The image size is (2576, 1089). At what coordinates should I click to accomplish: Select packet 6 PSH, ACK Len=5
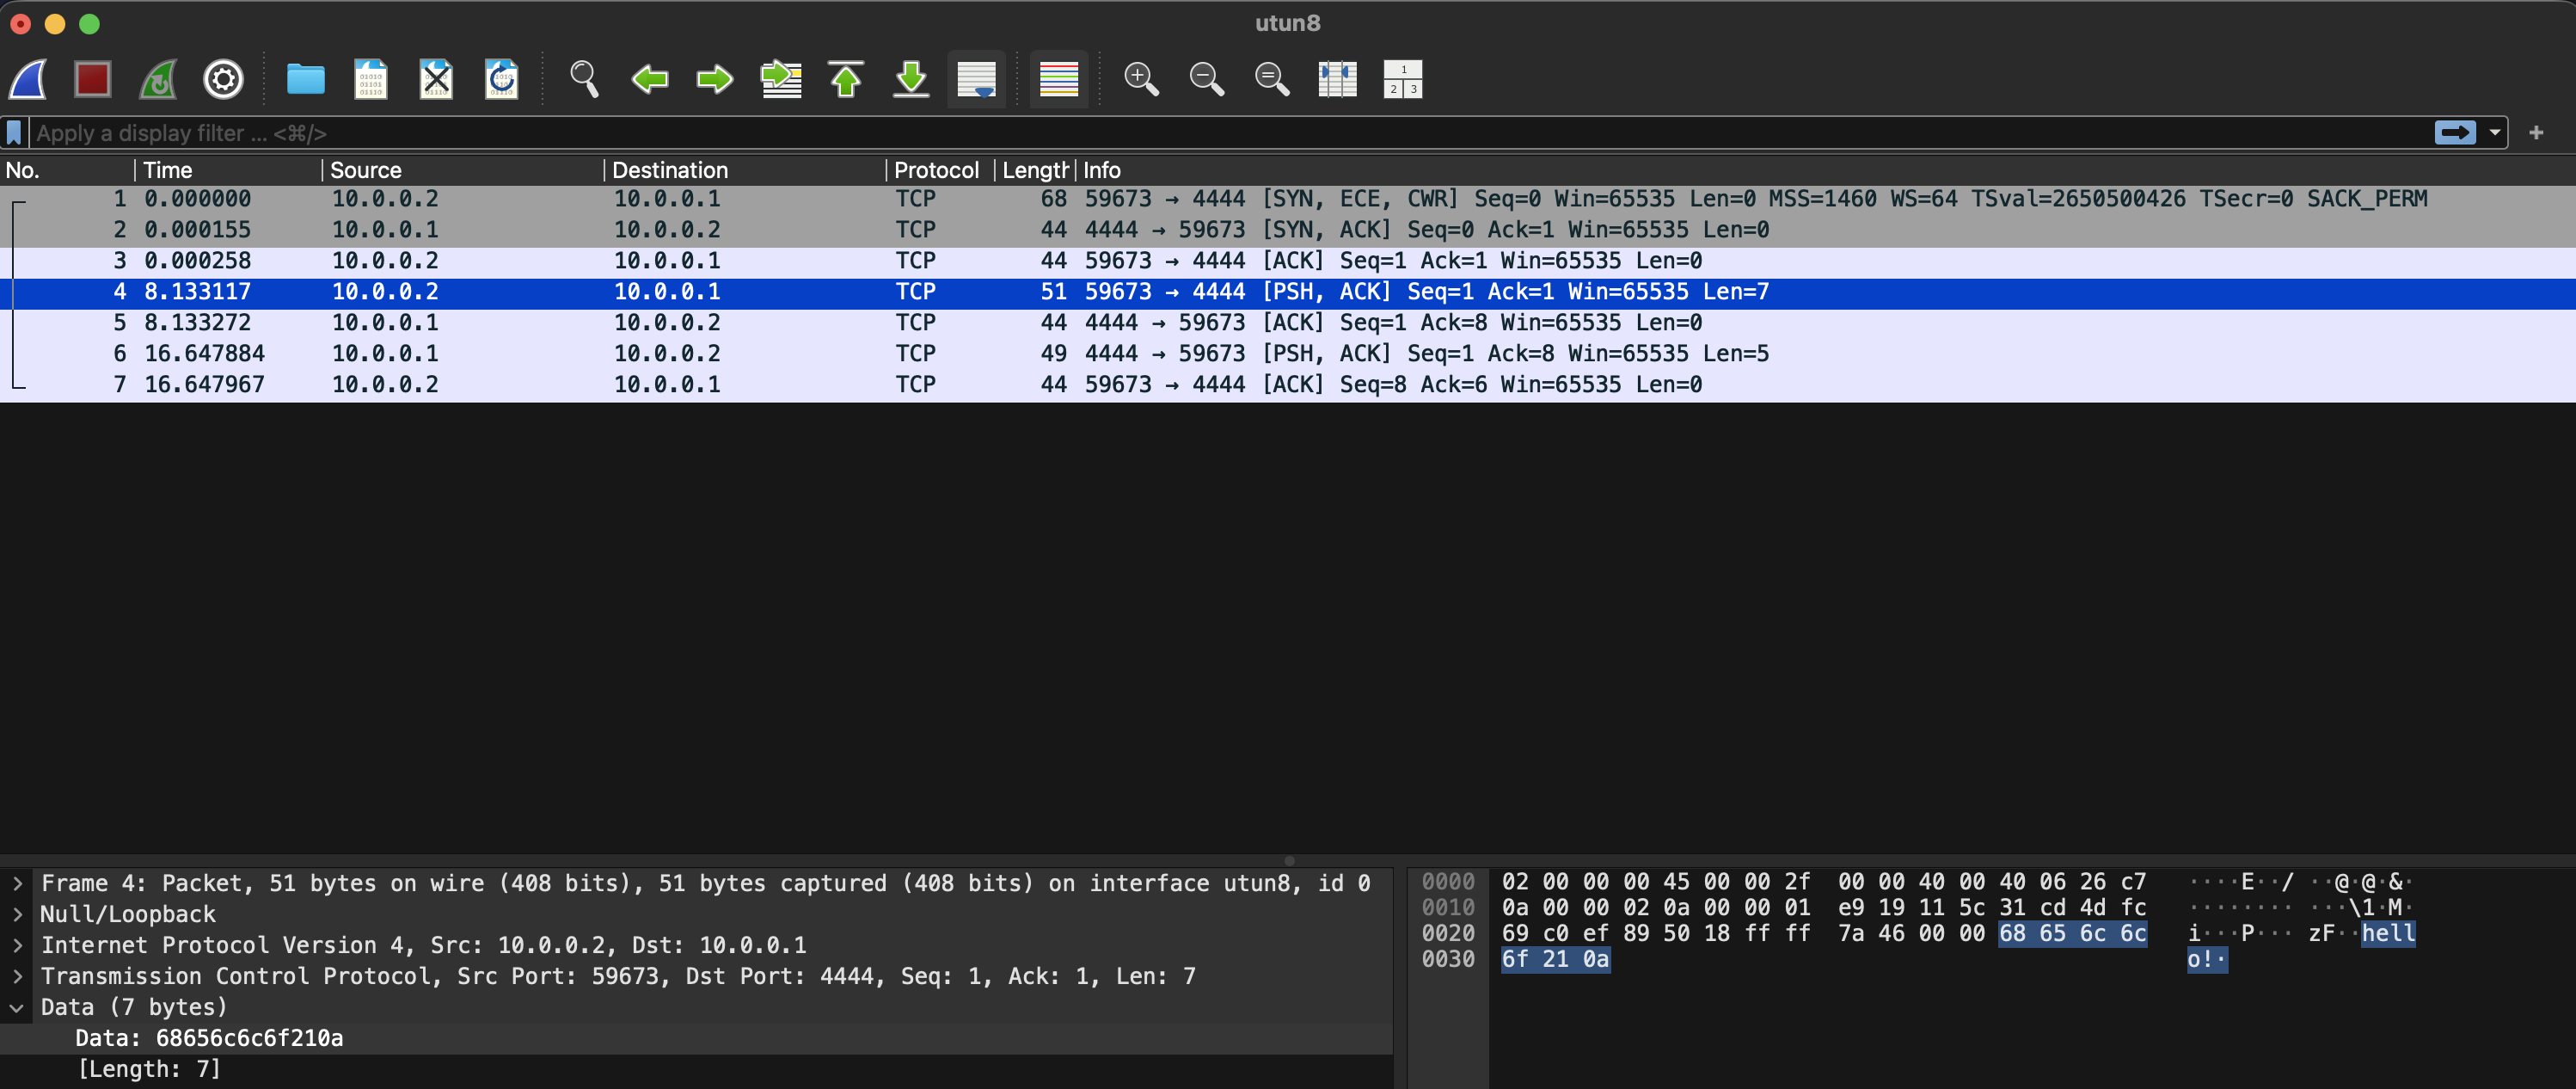(1288, 354)
